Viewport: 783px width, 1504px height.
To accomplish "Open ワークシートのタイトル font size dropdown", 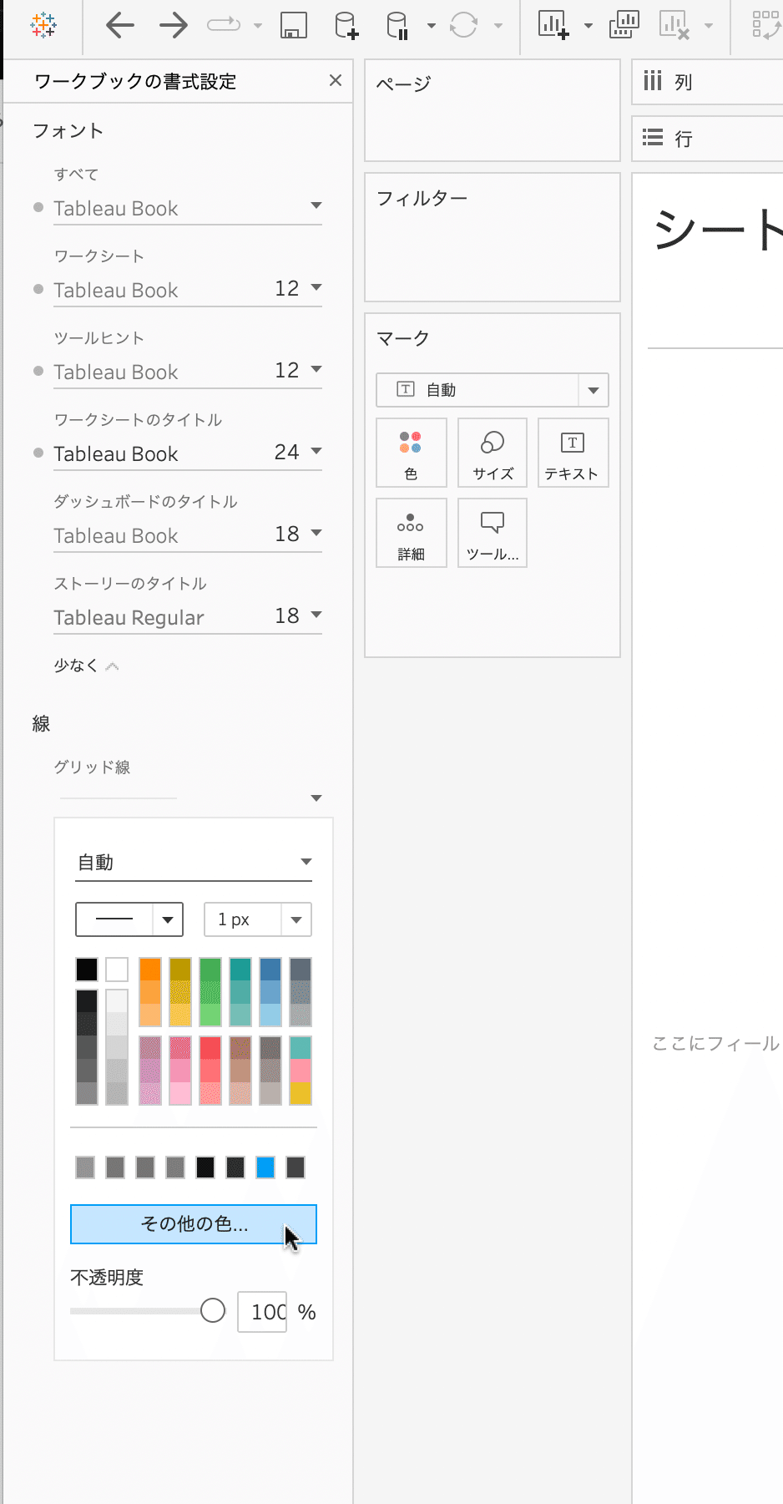I will point(316,451).
